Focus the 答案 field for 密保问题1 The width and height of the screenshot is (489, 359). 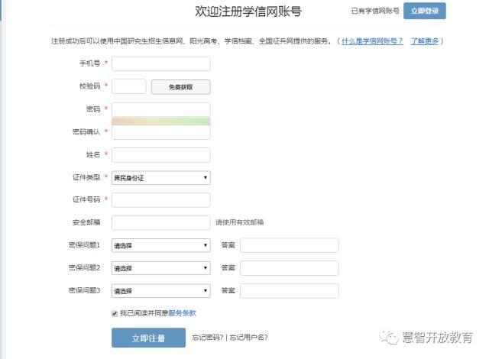click(290, 245)
